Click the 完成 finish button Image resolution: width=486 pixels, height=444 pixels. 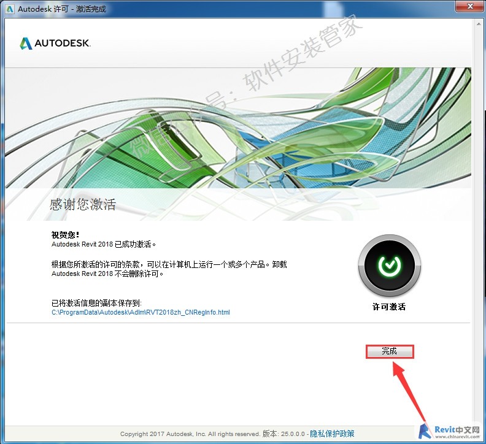click(390, 351)
